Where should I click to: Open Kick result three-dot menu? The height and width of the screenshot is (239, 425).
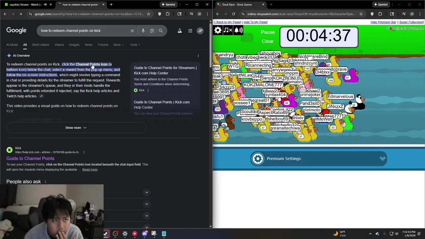tap(84, 152)
